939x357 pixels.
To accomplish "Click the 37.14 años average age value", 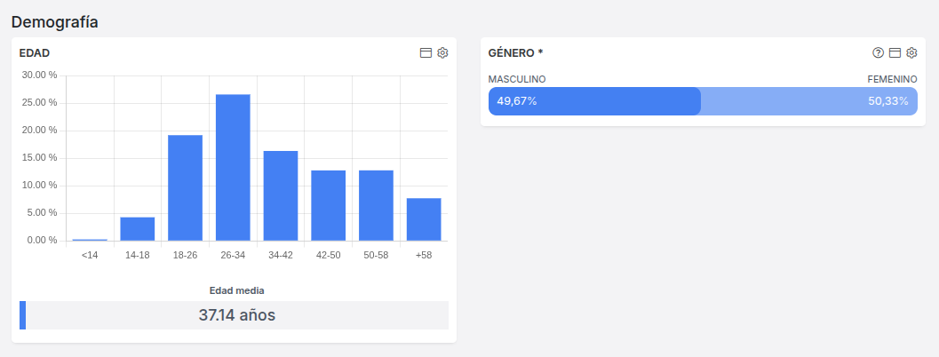I will pyautogui.click(x=237, y=315).
